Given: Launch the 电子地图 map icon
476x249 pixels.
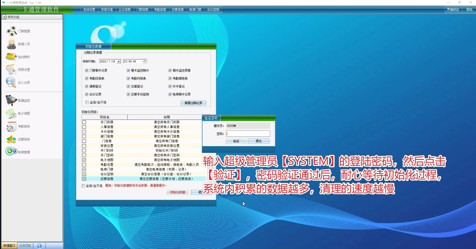Looking at the screenshot, I should (11, 113).
